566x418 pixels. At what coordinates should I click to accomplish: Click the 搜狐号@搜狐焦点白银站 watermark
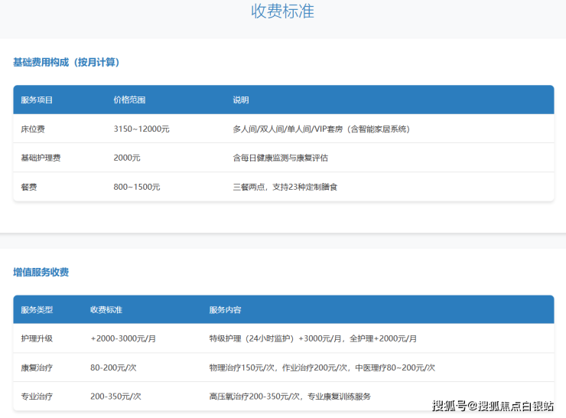(493, 406)
